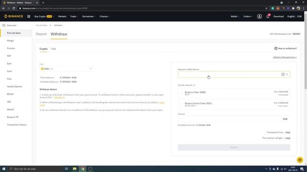
Task: Open the Address Management link
Action: (284, 57)
